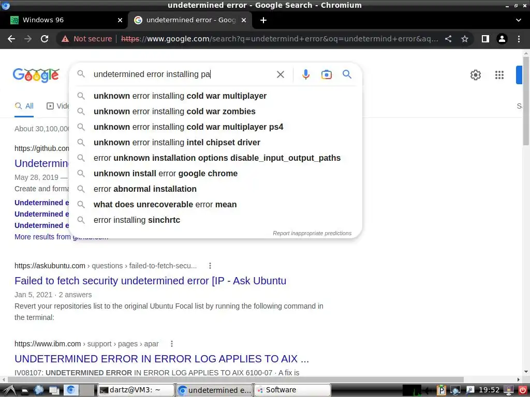Open 'Failed to fetch security undetermined error' result
Image resolution: width=530 pixels, height=397 pixels.
151,281
